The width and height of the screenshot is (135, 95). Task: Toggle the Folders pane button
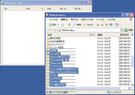coord(88,25)
